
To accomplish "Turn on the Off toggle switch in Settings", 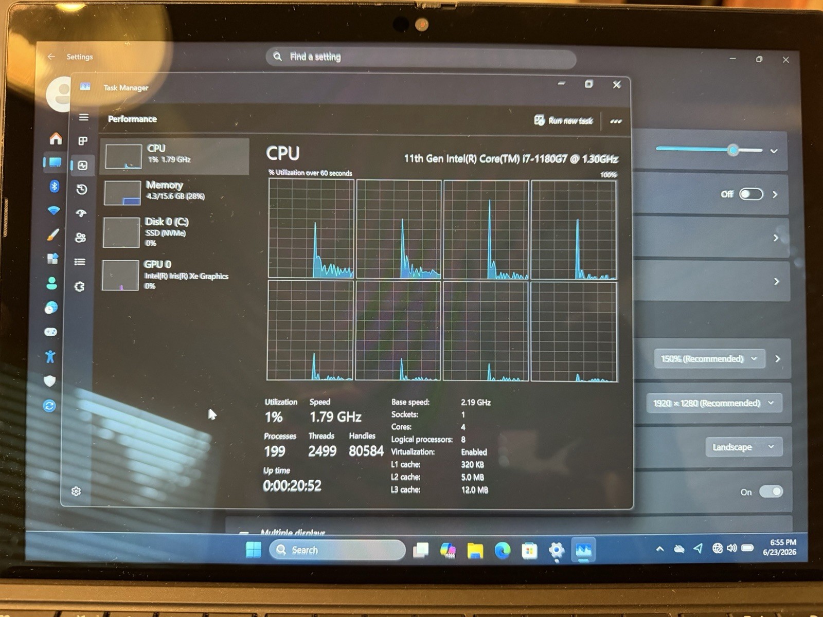I will [750, 194].
